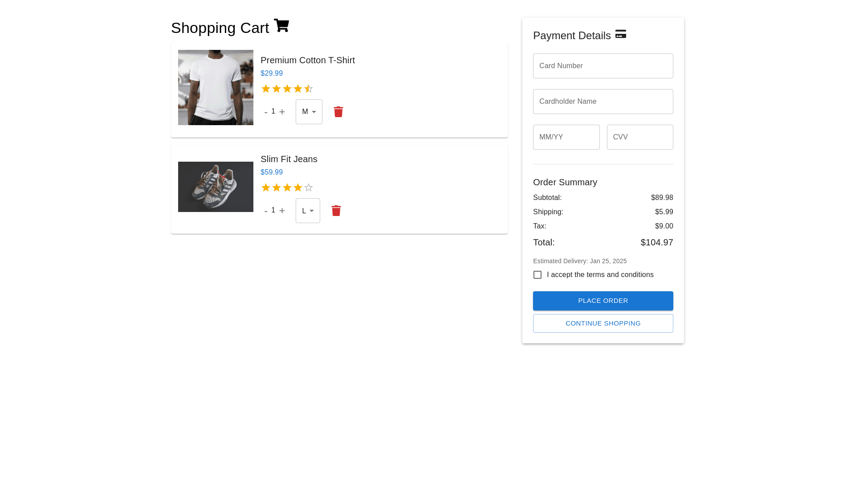
Task: Focus the Card Number field
Action: point(603,66)
